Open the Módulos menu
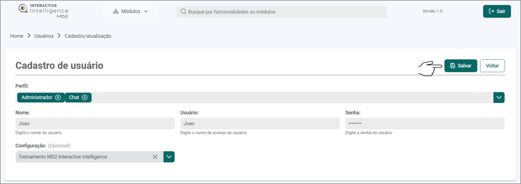Viewport: 521px width, 184px height. click(131, 11)
